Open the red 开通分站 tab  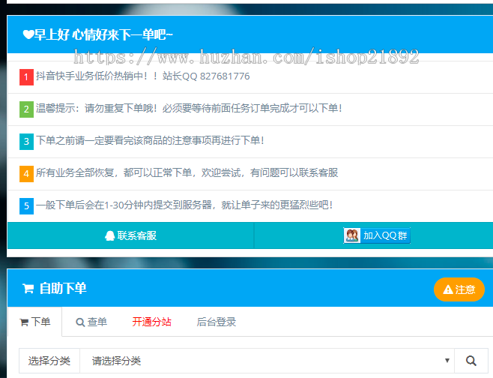(x=151, y=322)
